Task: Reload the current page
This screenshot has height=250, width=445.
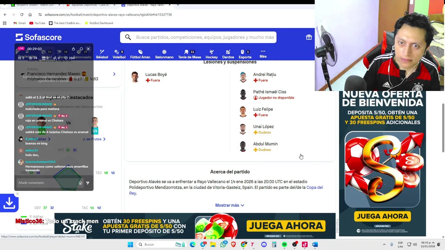Action: 22,15
